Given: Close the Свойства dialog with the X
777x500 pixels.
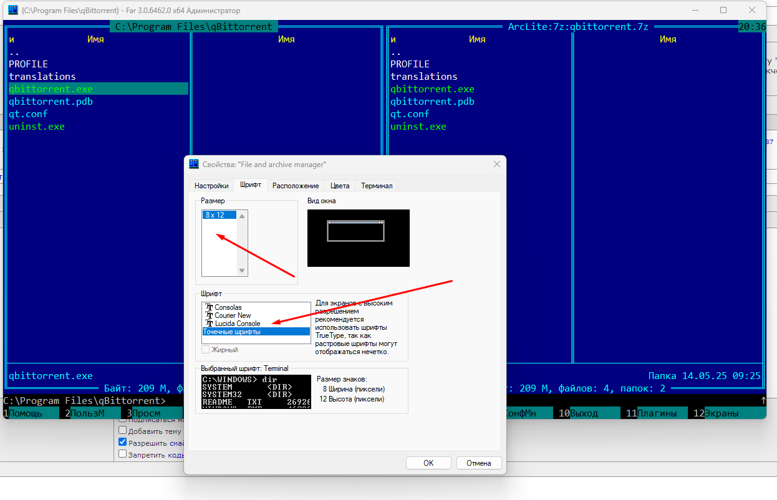Looking at the screenshot, I should [497, 164].
